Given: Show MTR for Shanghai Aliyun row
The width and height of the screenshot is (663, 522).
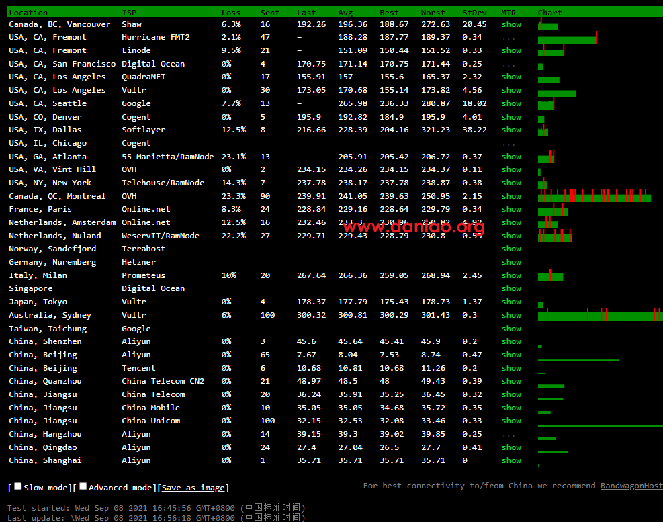Looking at the screenshot, I should pos(511,460).
